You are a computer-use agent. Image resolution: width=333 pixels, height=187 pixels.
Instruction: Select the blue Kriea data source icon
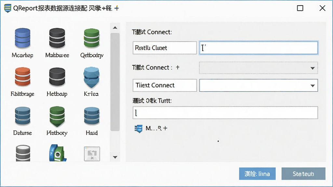tap(91, 77)
